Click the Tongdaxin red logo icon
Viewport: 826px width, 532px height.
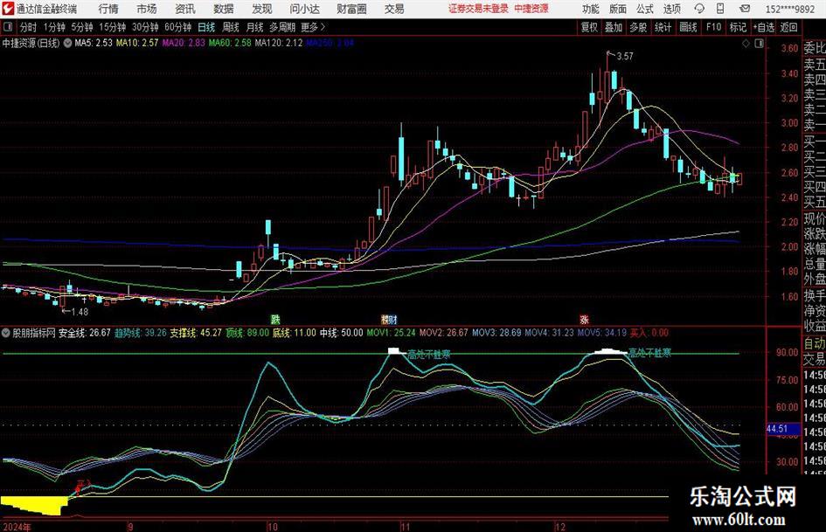(x=8, y=9)
